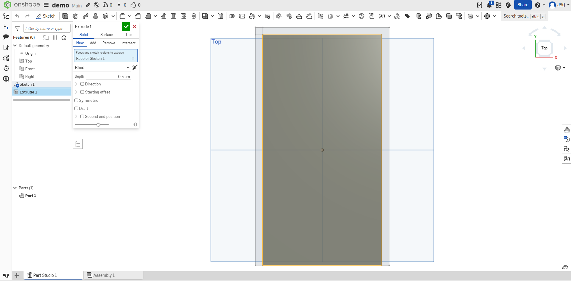Open the toolbar settings gear

(x=487, y=16)
